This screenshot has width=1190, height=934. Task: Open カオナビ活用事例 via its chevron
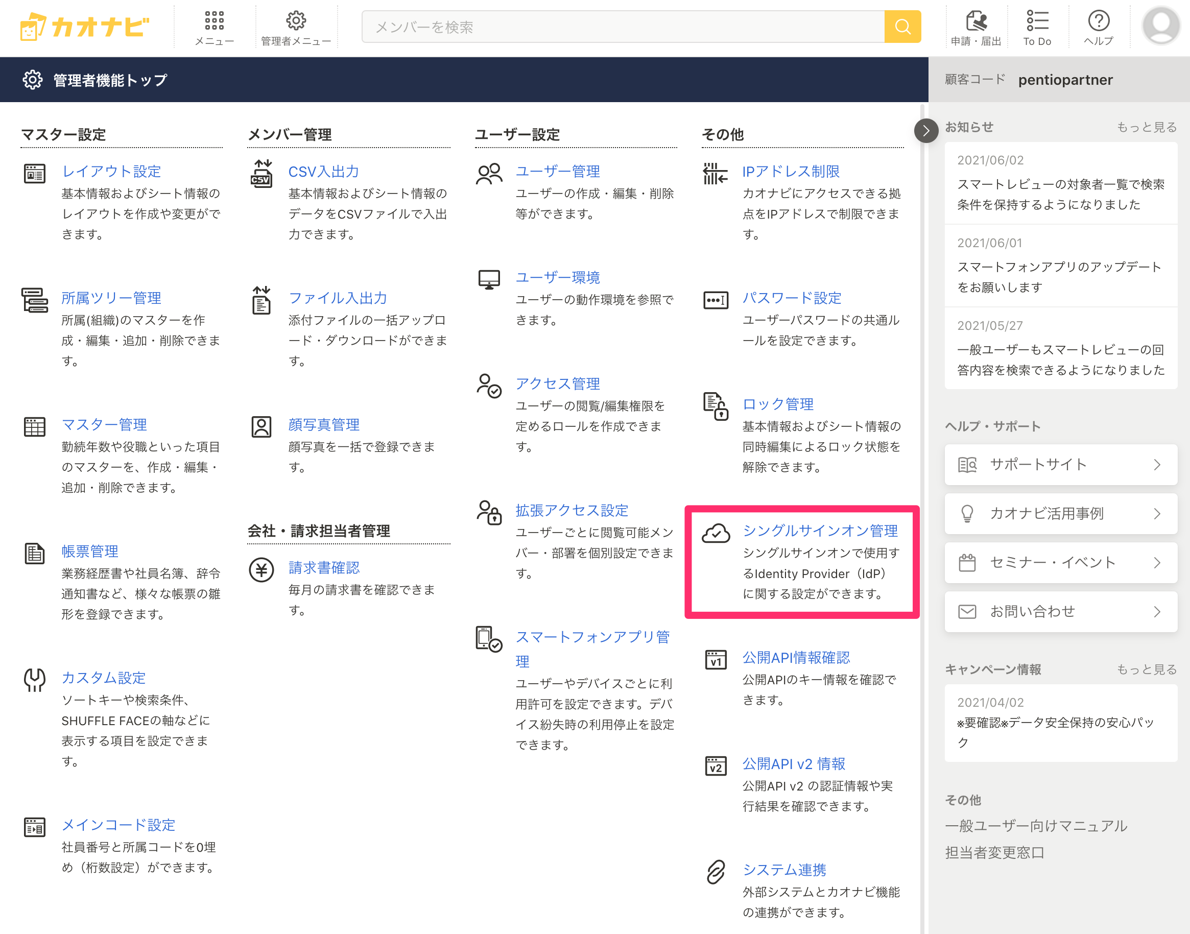pyautogui.click(x=1157, y=514)
